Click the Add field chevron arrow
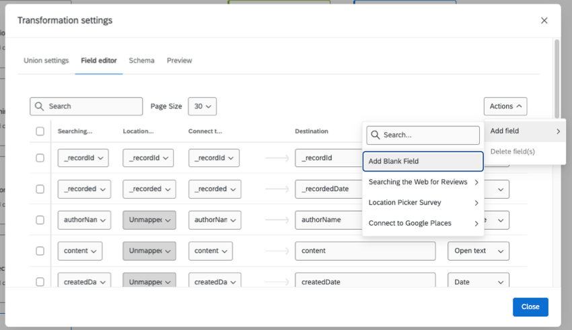 pos(558,131)
